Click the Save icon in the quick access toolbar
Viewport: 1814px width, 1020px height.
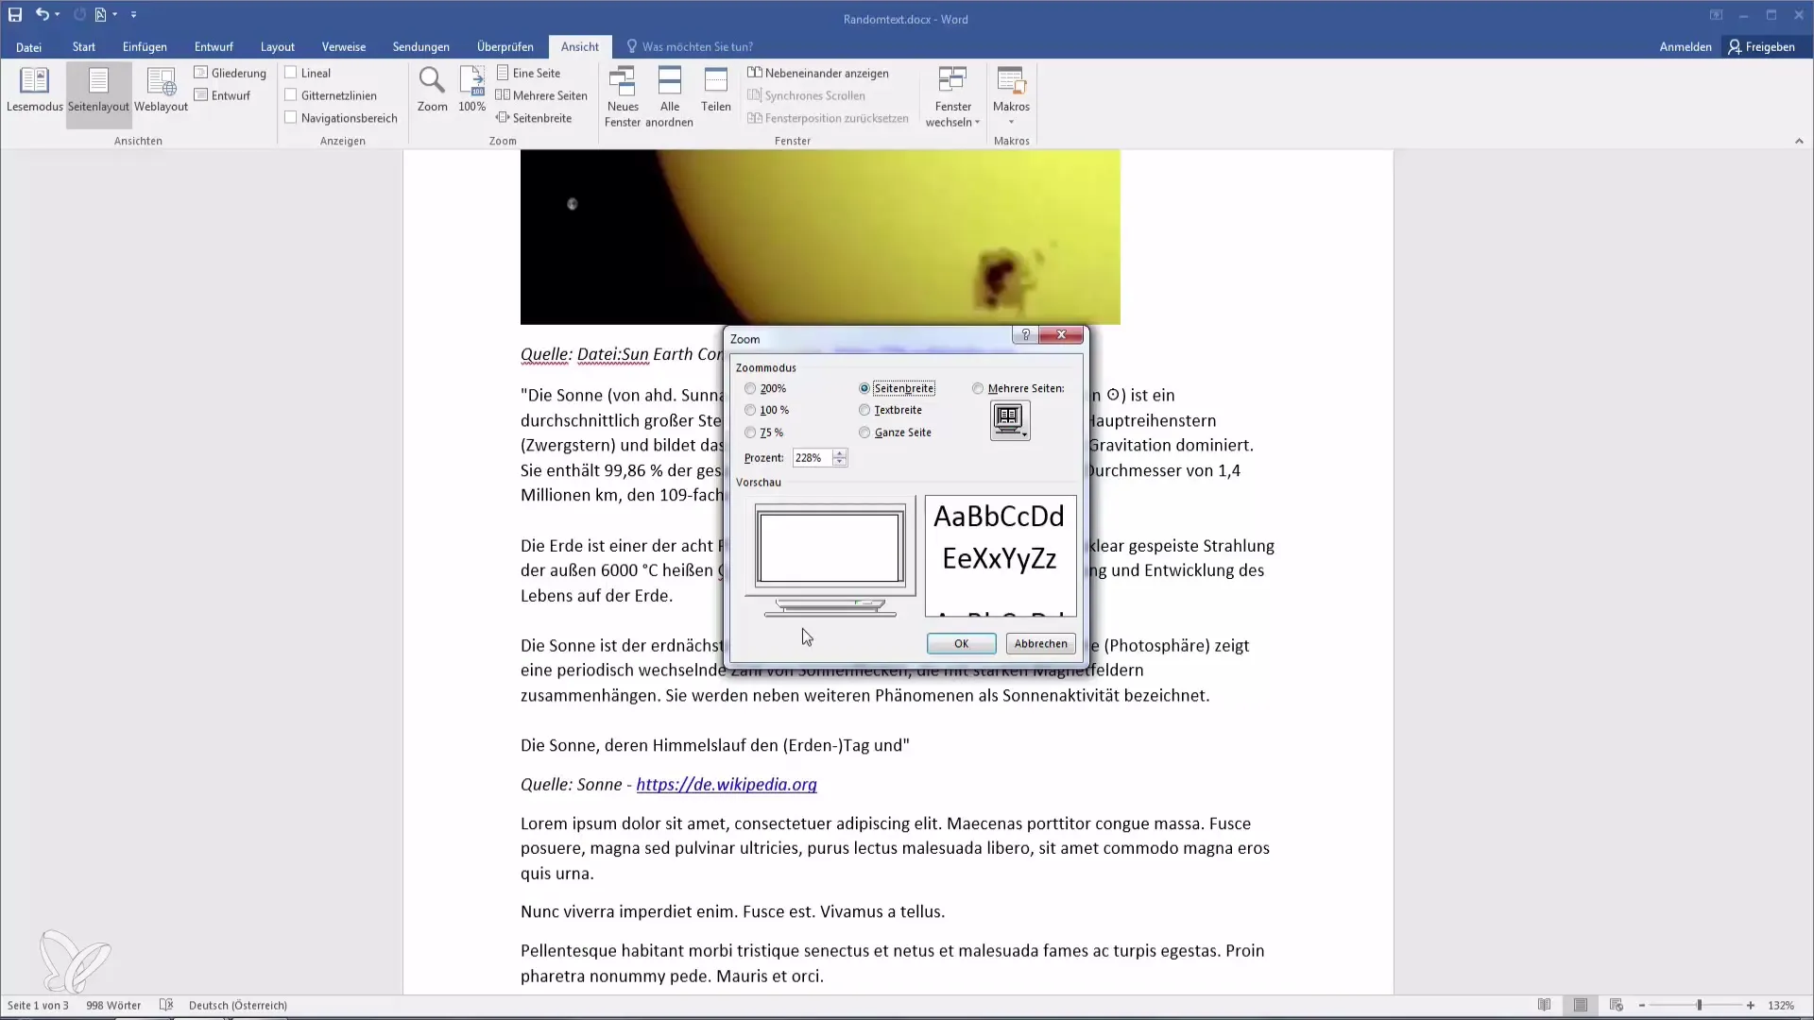[x=15, y=14]
